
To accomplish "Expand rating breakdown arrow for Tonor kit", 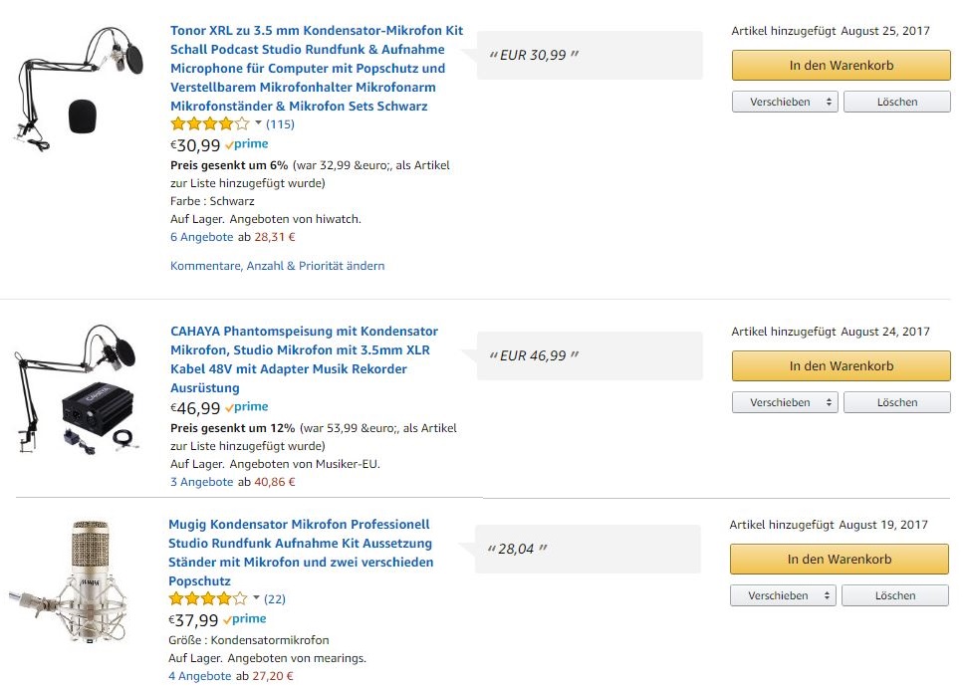I will (259, 123).
